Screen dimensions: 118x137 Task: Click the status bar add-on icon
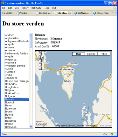click(105, 134)
